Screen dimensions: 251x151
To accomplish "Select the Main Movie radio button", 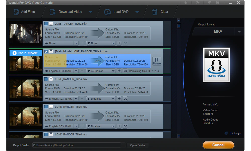I will (15, 53).
